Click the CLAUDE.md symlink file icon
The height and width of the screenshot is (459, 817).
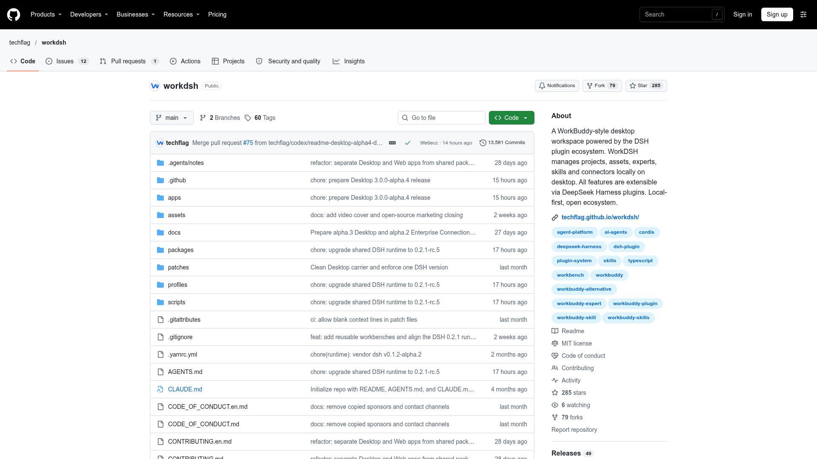point(160,389)
